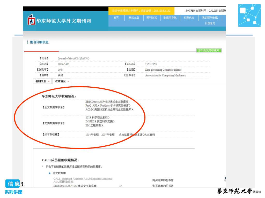Click founding year value 1954
Screen dimensions: 265x198
(x=61, y=70)
